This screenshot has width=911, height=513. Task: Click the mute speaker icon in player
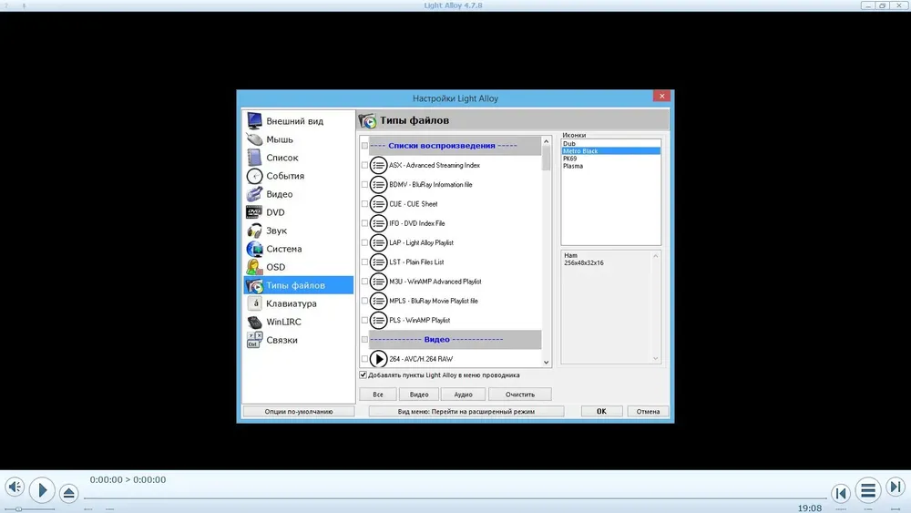pos(15,487)
